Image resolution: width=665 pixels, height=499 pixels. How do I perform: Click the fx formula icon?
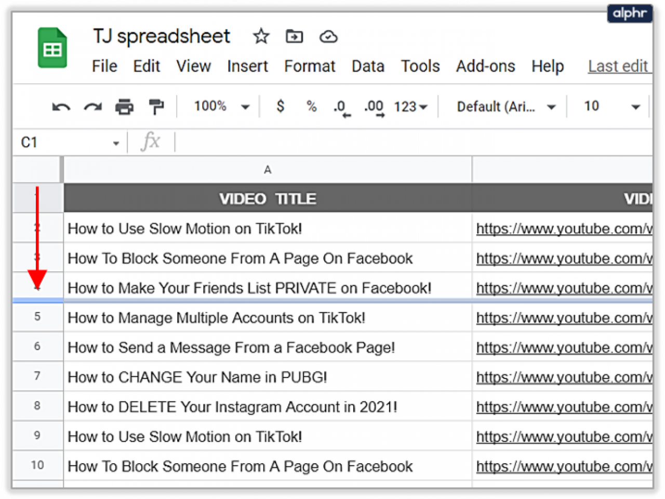point(150,141)
